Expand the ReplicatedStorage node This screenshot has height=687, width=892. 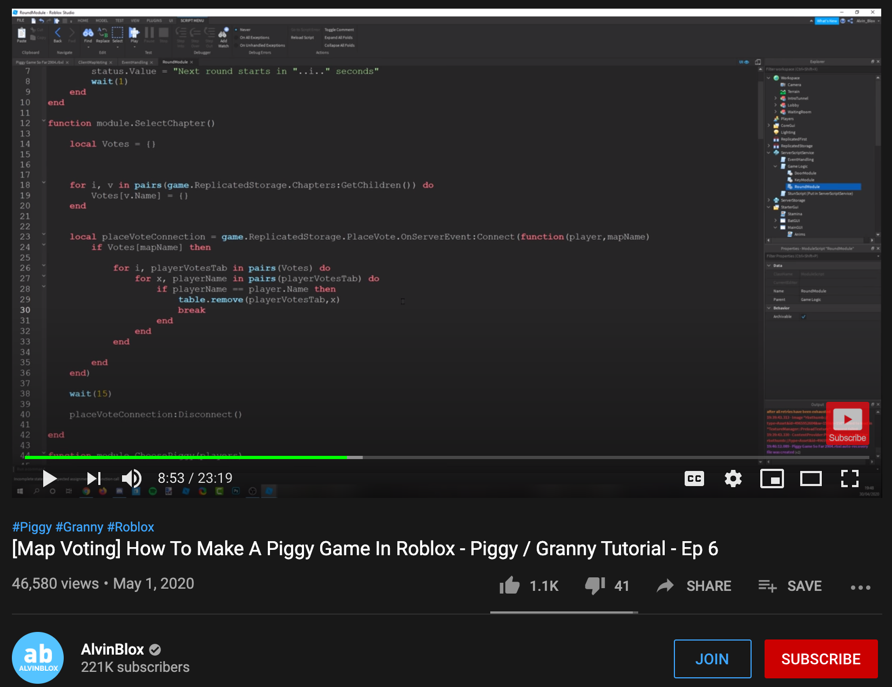(769, 146)
